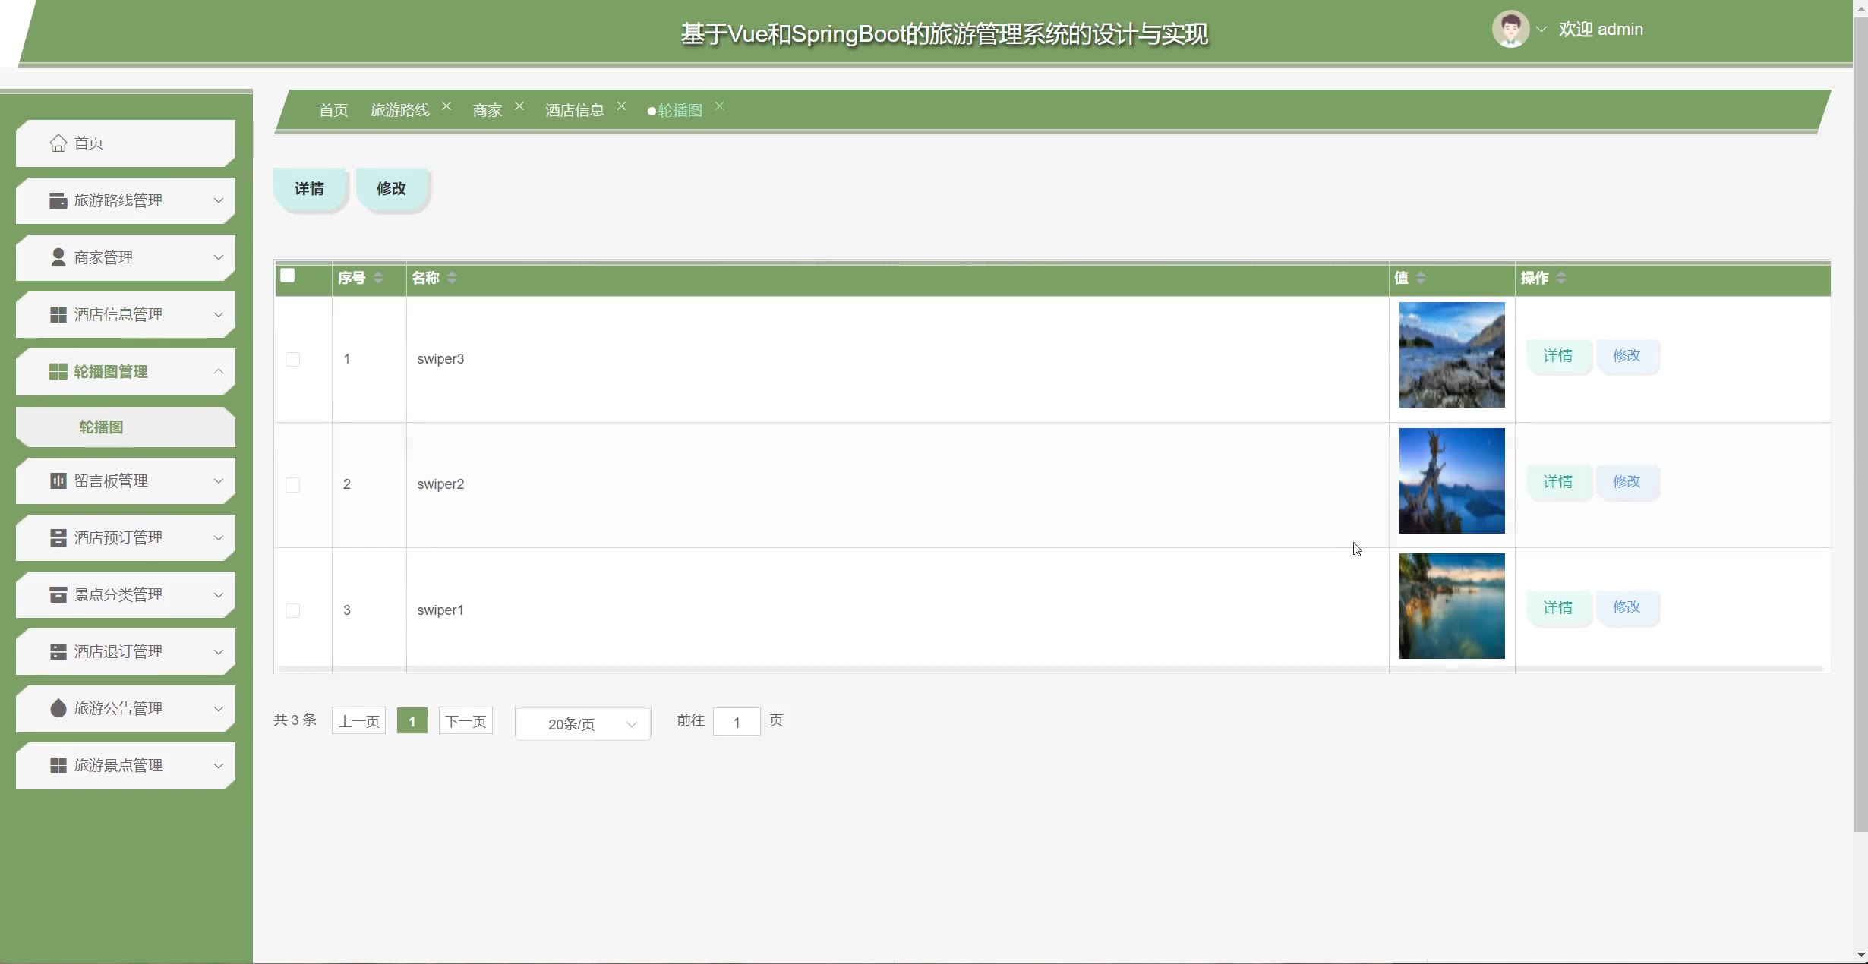Click the swiper3 image thumbnail

(x=1451, y=354)
